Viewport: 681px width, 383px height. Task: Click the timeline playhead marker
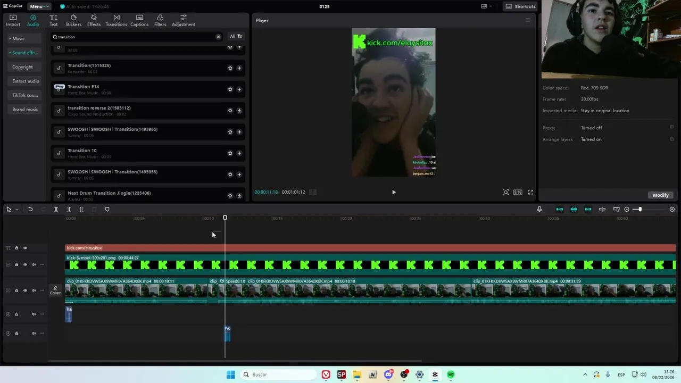click(x=225, y=218)
